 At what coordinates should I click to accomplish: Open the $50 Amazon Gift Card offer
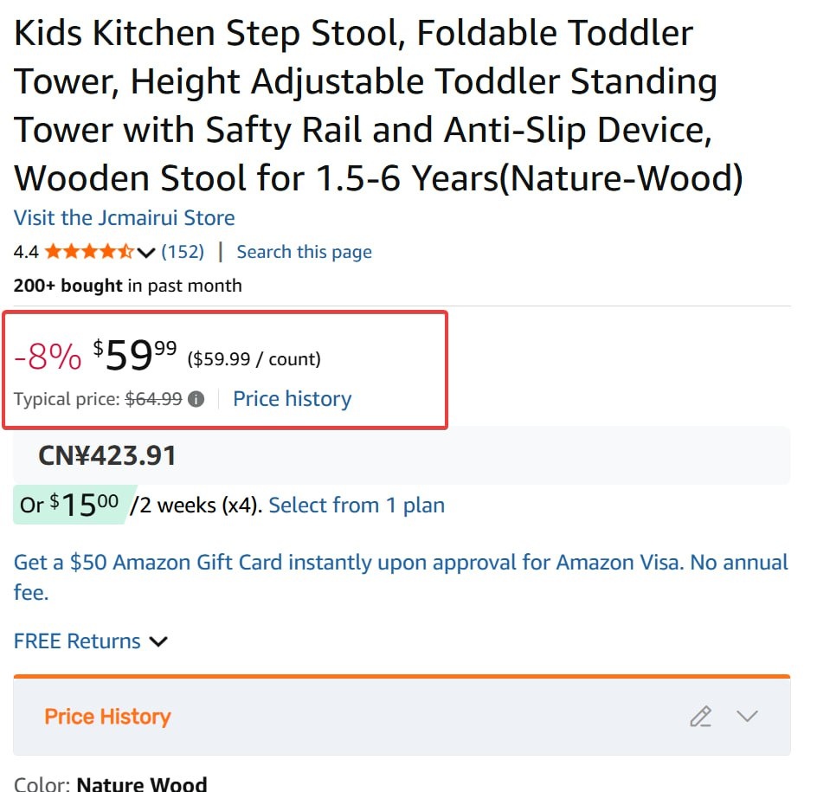click(x=401, y=563)
